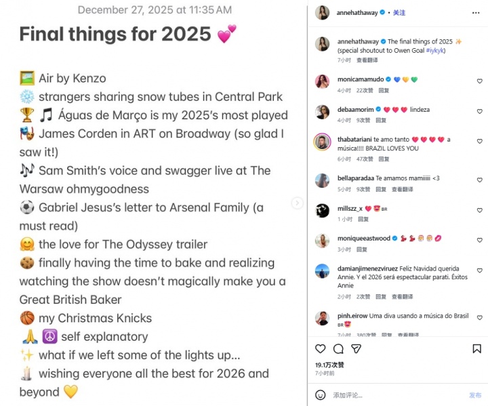Screen dimensions: 488x406
Task: Like debaamorim's comment with heart
Action: pyautogui.click(x=479, y=111)
